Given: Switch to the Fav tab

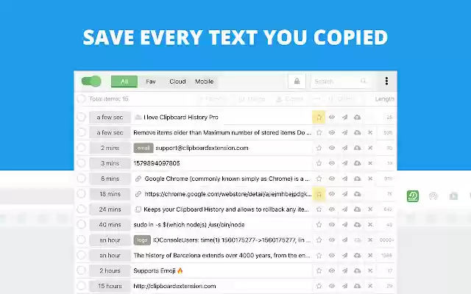Looking at the screenshot, I should point(151,82).
